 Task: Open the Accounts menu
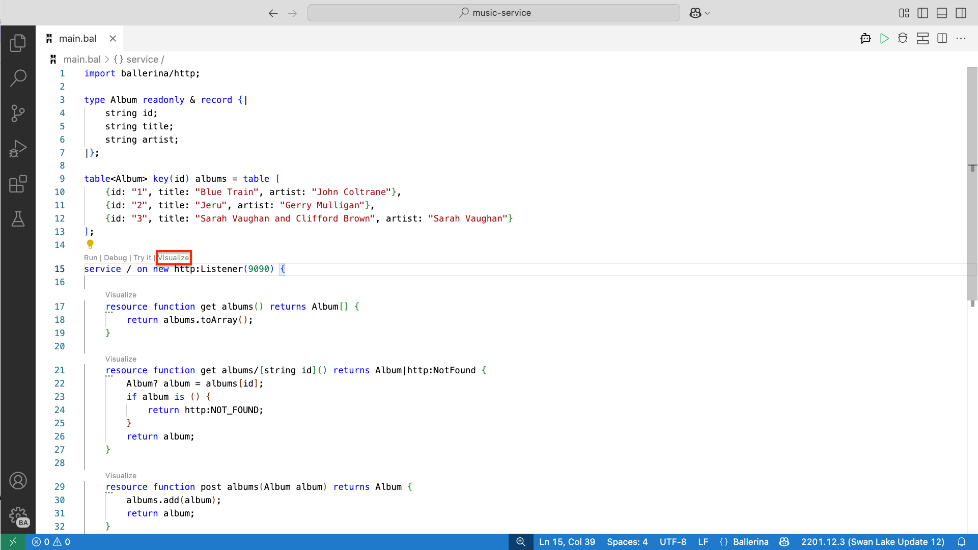pos(18,481)
